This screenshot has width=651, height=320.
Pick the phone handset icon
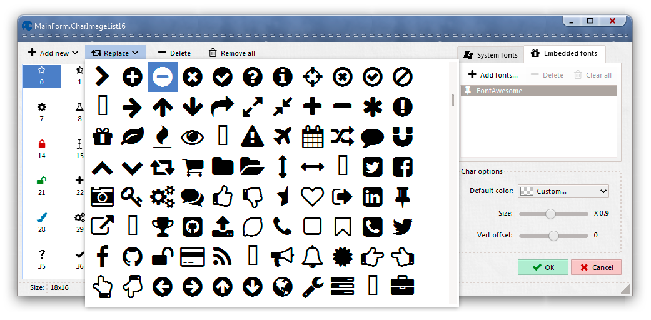click(x=282, y=227)
